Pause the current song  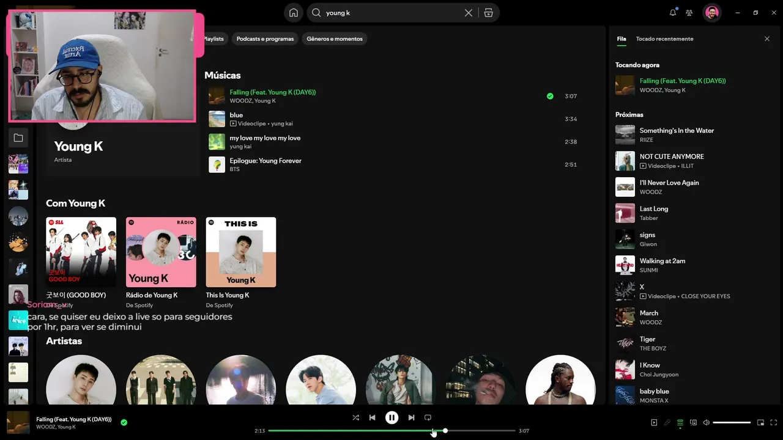tap(391, 418)
